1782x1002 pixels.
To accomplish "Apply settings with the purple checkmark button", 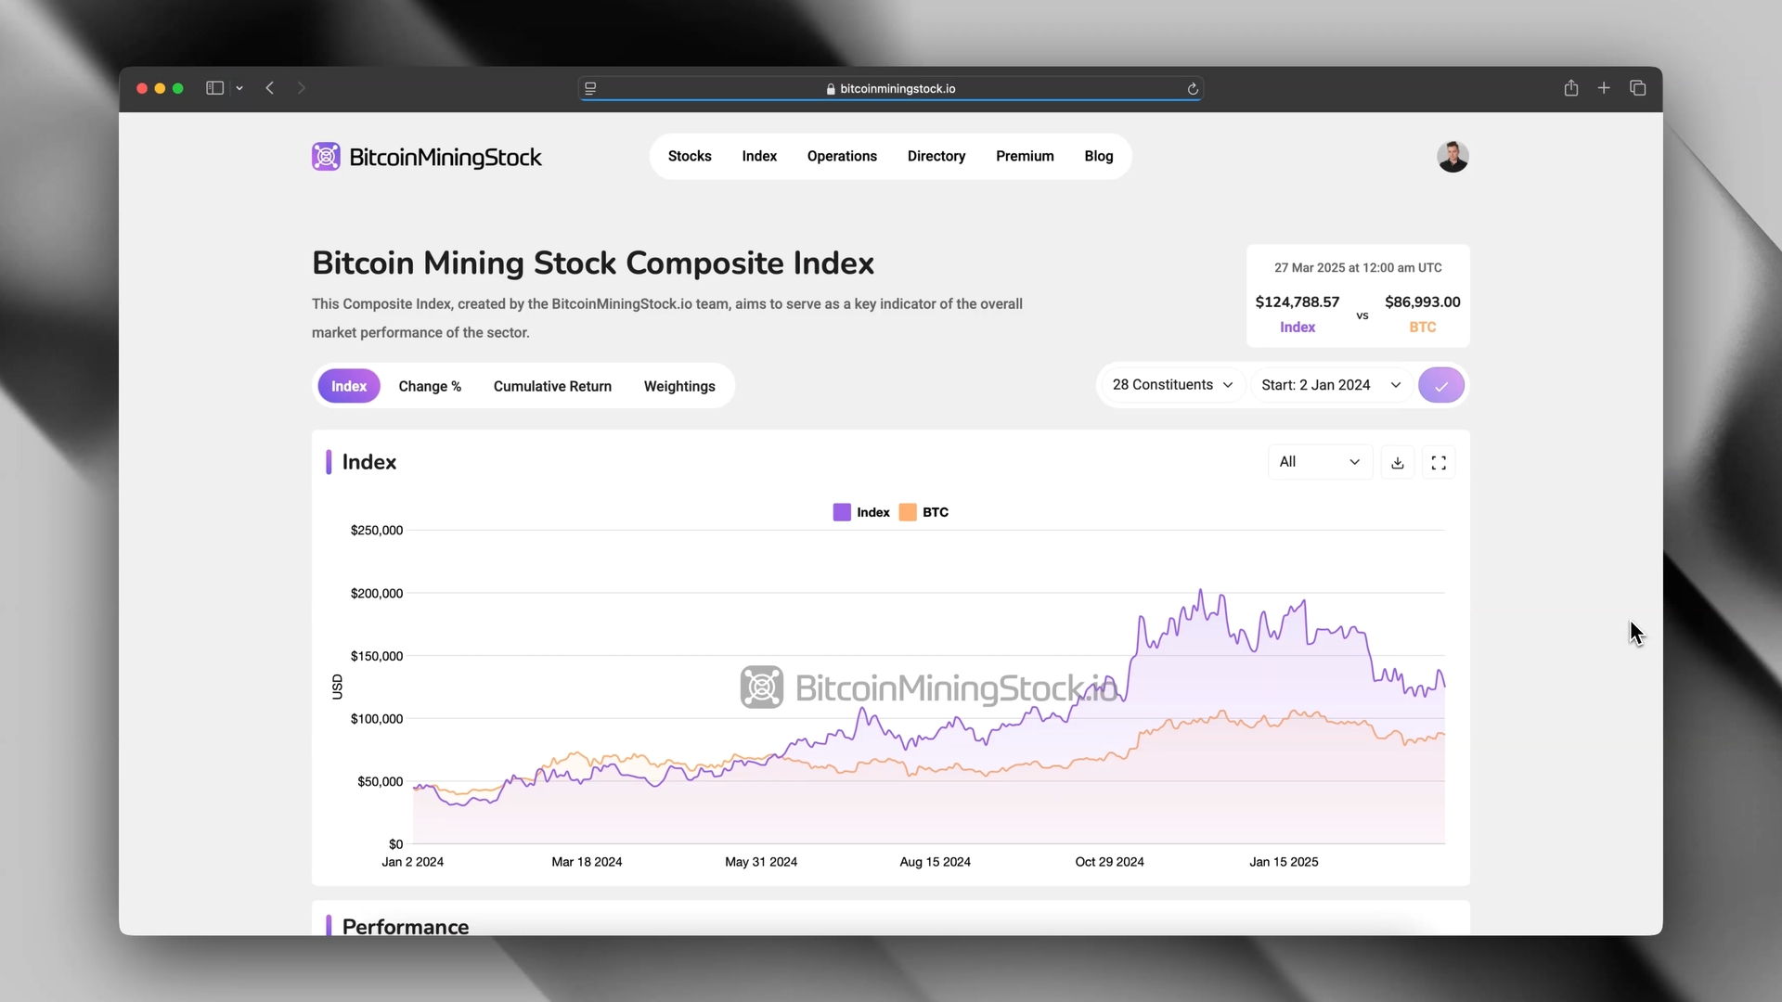I will coord(1440,385).
